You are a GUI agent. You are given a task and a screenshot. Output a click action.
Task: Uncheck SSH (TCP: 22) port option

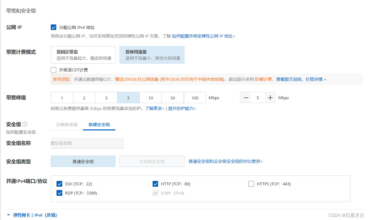(x=59, y=184)
